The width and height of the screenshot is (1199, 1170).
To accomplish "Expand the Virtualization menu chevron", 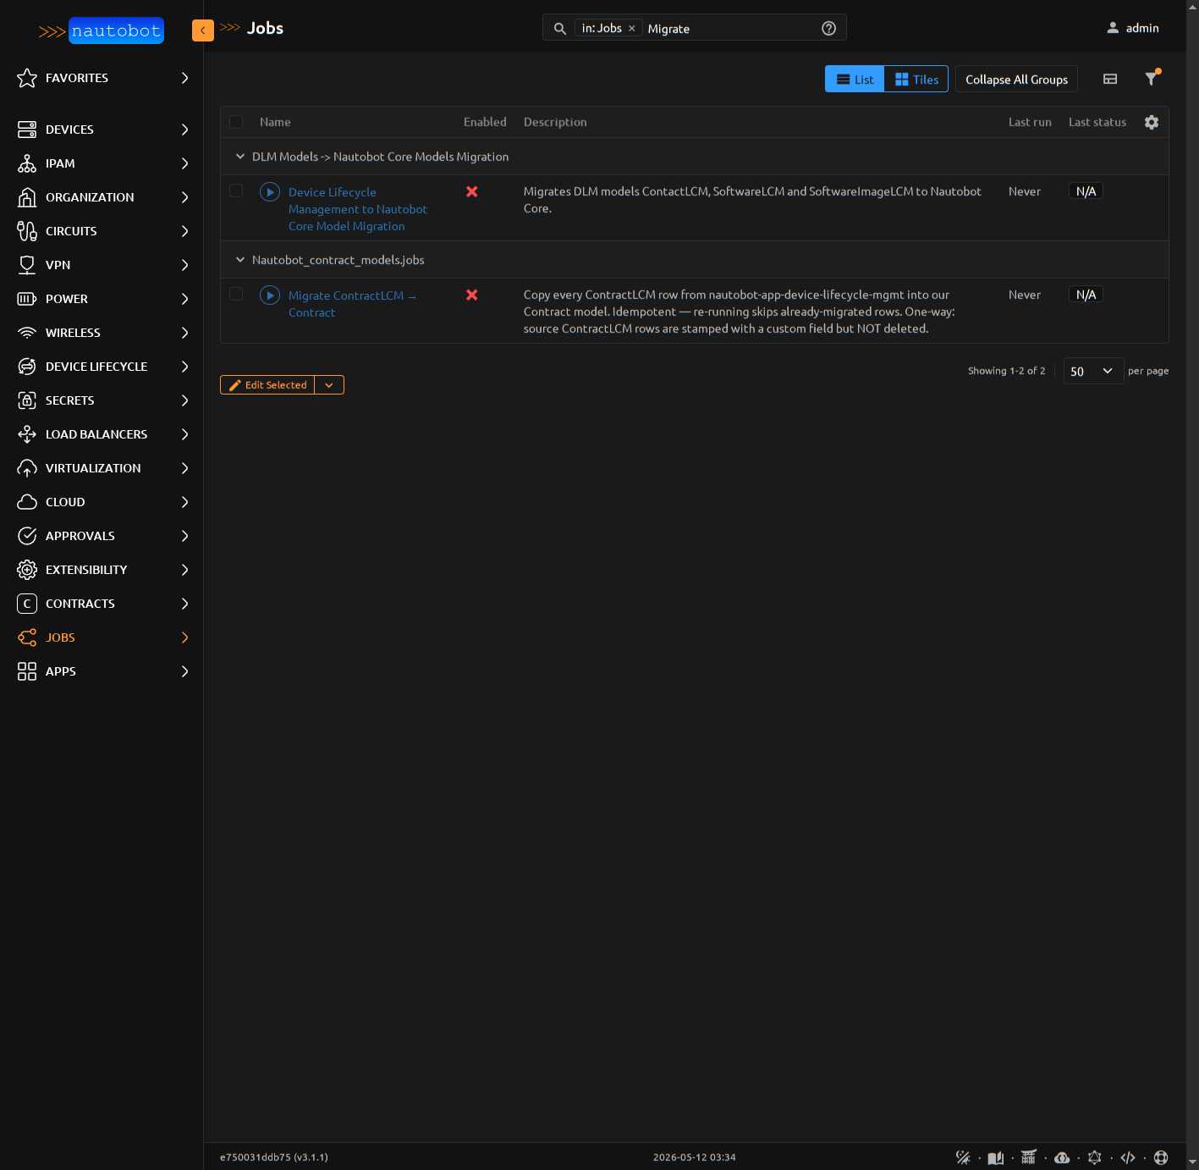I will 184,468.
